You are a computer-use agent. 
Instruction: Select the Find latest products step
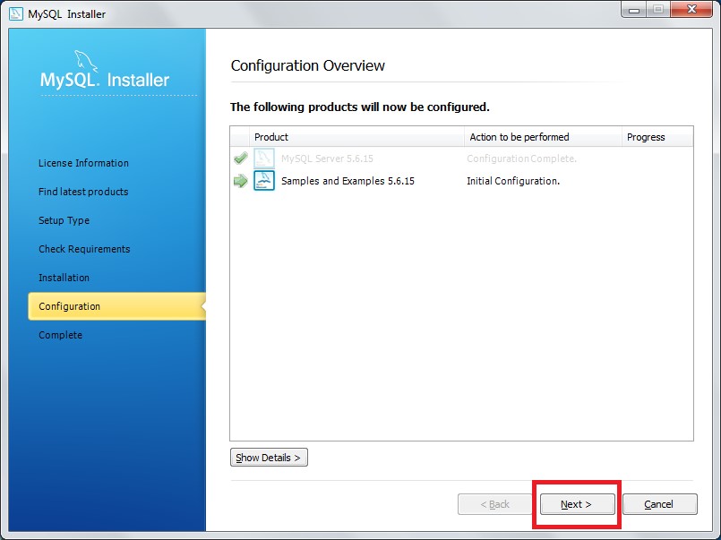coord(83,192)
